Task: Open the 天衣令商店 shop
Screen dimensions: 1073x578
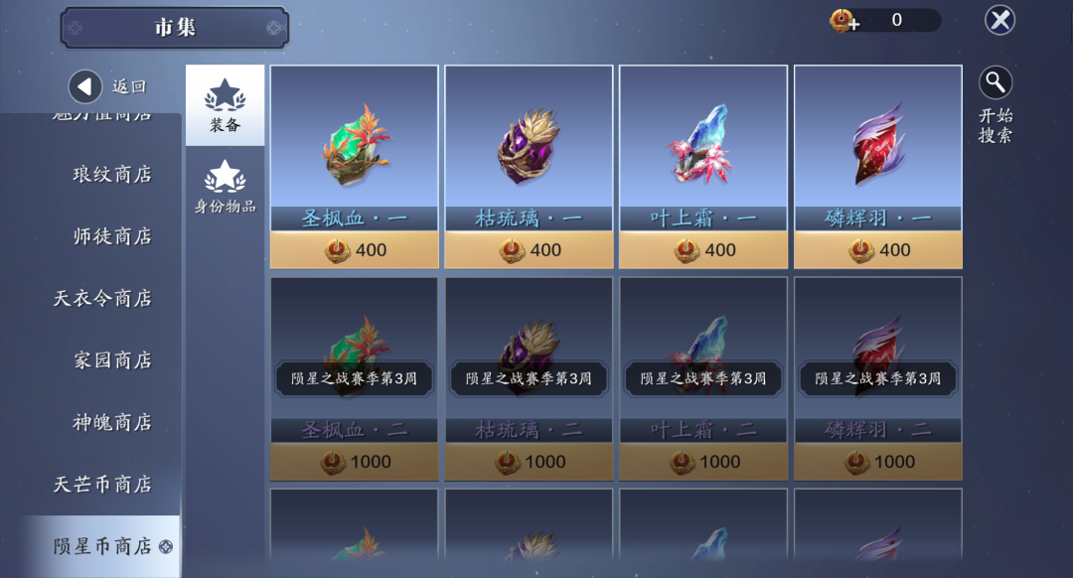Action: click(x=102, y=298)
